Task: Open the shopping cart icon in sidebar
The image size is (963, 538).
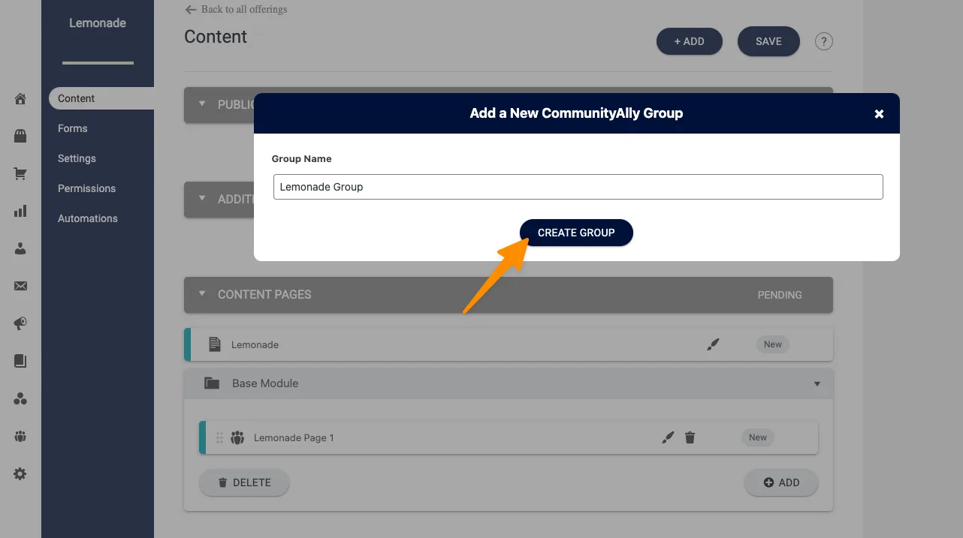Action: pos(20,174)
